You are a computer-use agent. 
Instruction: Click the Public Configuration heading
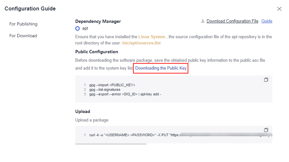pyautogui.click(x=96, y=52)
